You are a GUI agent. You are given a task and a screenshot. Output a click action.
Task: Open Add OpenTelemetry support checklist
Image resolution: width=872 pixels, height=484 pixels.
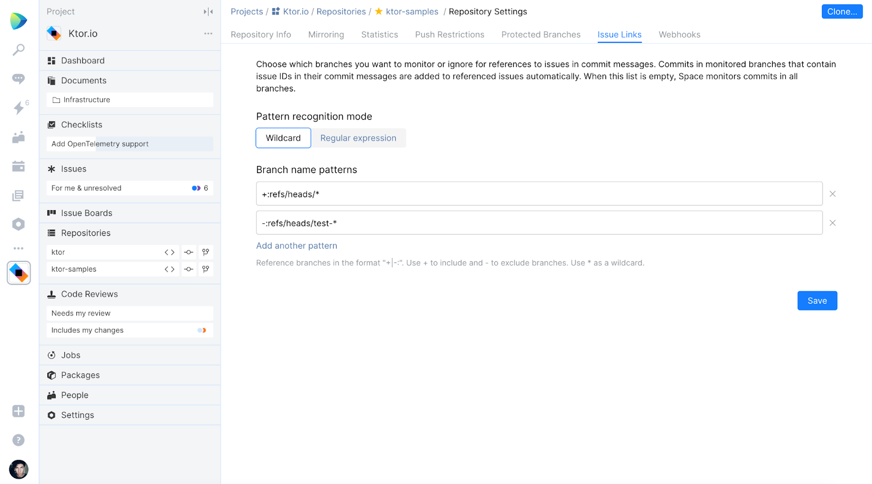tap(130, 144)
